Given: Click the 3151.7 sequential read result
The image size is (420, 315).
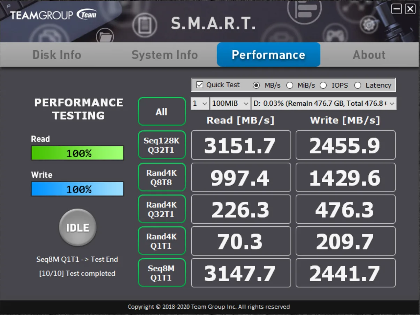Looking at the screenshot, I should [241, 145].
